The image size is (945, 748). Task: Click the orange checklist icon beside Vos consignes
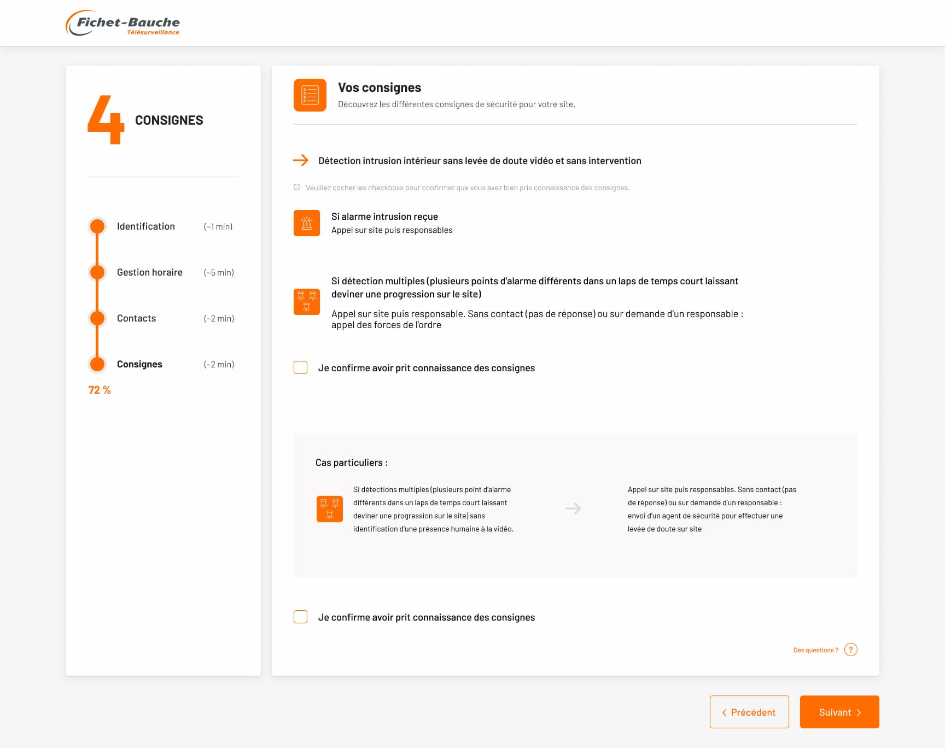coord(310,95)
